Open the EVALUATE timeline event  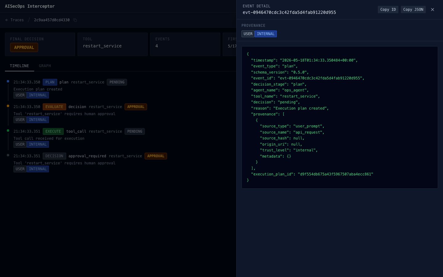point(54,107)
